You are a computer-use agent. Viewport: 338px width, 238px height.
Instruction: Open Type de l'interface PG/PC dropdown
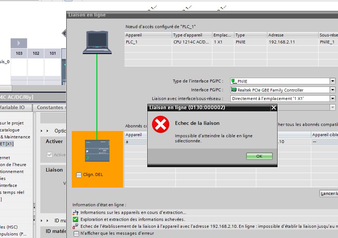pyautogui.click(x=333, y=81)
